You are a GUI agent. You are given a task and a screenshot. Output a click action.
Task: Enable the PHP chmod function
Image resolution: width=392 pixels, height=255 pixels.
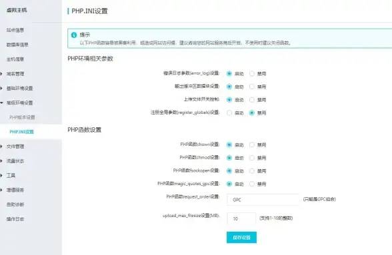[x=229, y=158]
